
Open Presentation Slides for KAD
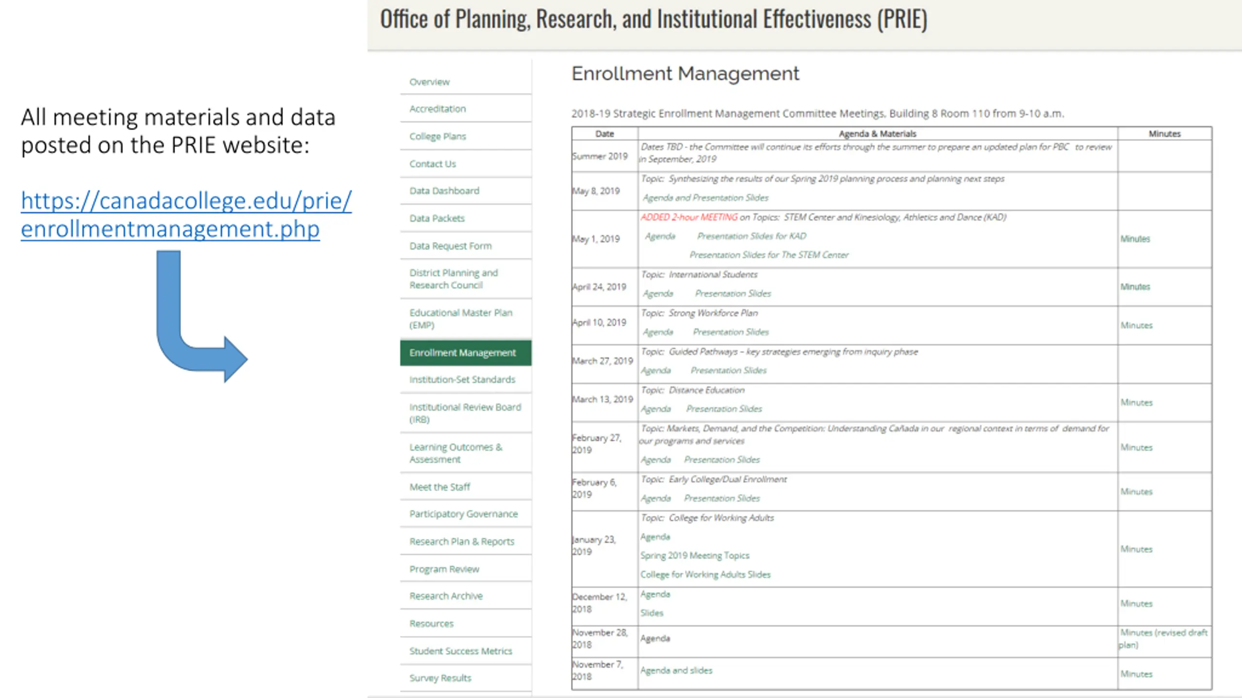coord(752,236)
